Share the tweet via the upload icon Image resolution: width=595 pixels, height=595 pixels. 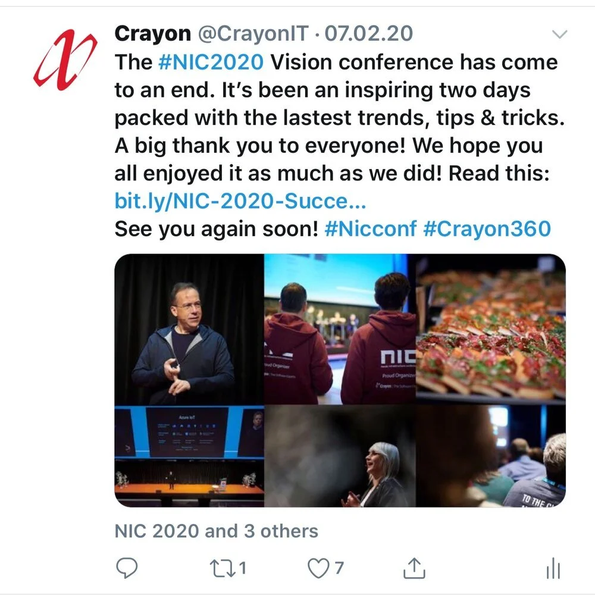[x=414, y=568]
